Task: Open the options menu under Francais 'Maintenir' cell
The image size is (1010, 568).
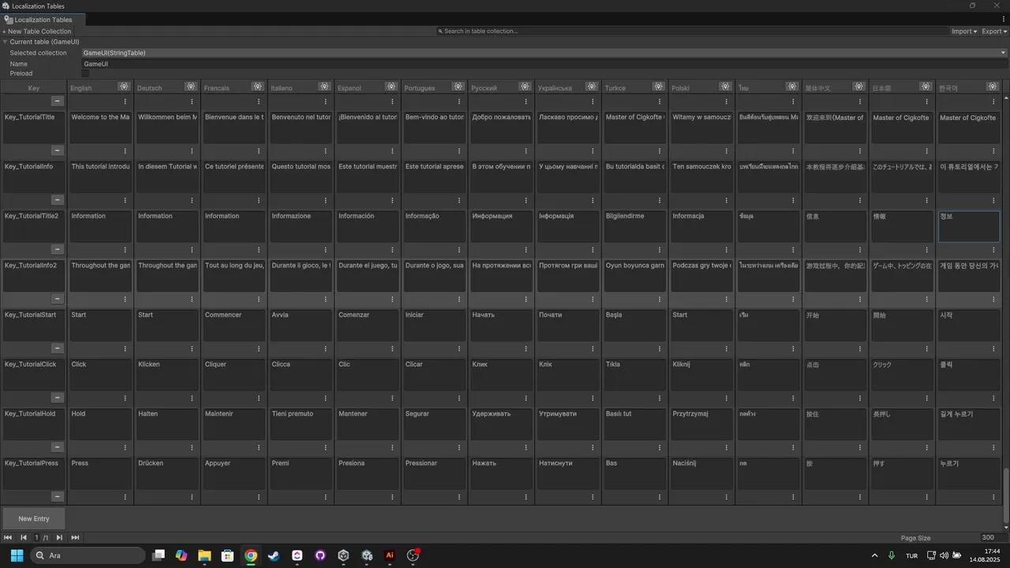Action: (x=259, y=447)
